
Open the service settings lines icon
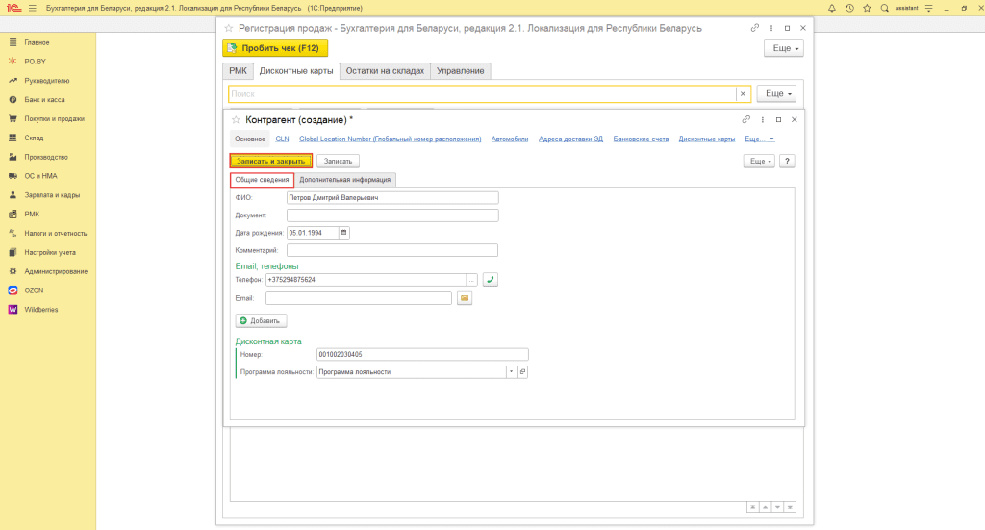[x=928, y=8]
